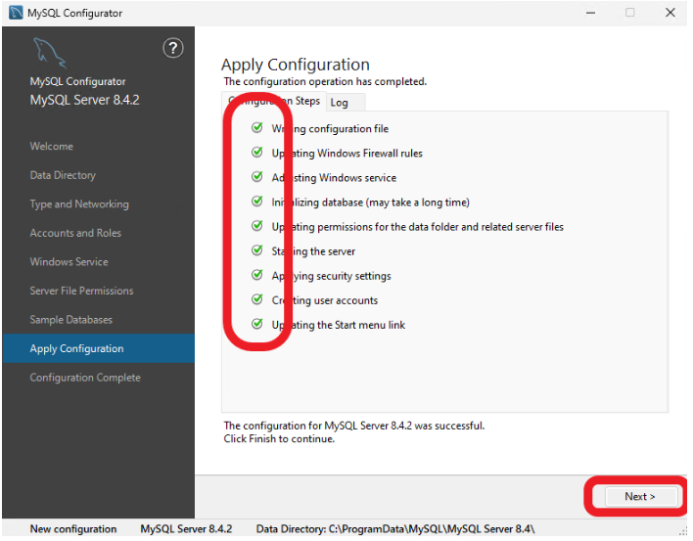The width and height of the screenshot is (693, 541).
Task: Click the MySQL Configurator title bar icon
Action: pos(15,13)
